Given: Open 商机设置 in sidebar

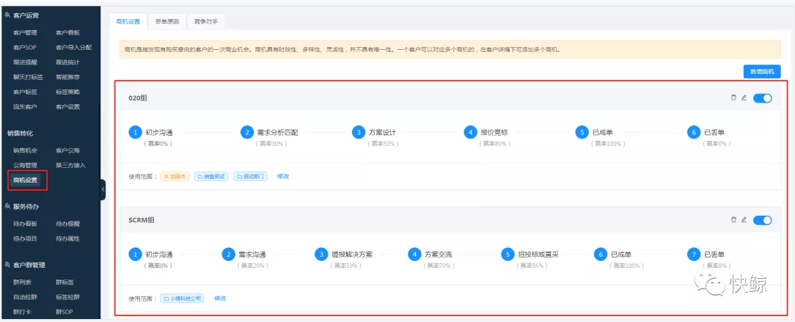Looking at the screenshot, I should 25,180.
